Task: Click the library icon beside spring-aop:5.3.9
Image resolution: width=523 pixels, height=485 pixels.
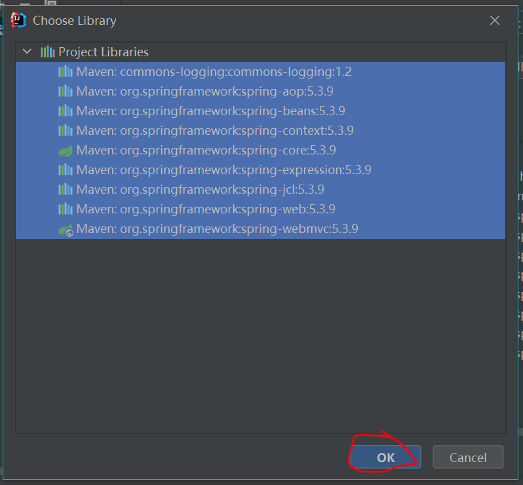Action: [66, 91]
